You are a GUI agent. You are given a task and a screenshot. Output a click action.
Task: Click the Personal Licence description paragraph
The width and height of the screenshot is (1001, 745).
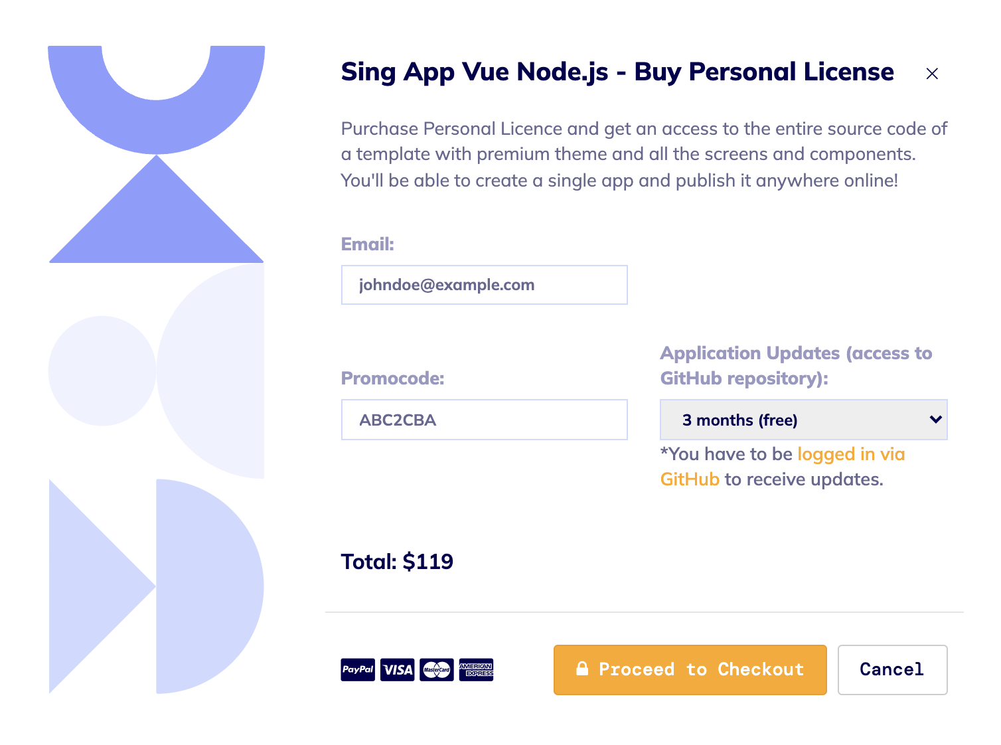[643, 155]
